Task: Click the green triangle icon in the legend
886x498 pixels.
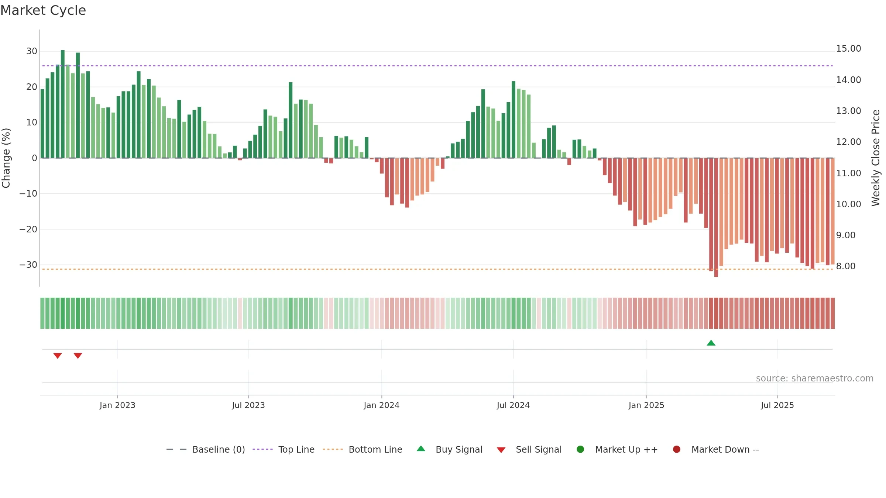Action: [x=421, y=449]
